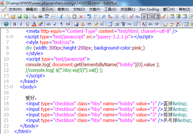Insert PRE tag
The image size is (193, 134).
(129, 24)
